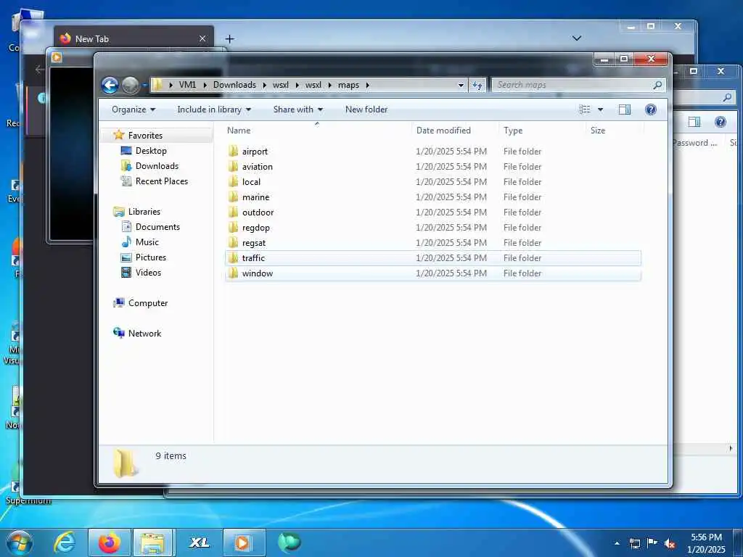Select the regdop folder icon
This screenshot has width=743, height=557.
[x=233, y=227]
